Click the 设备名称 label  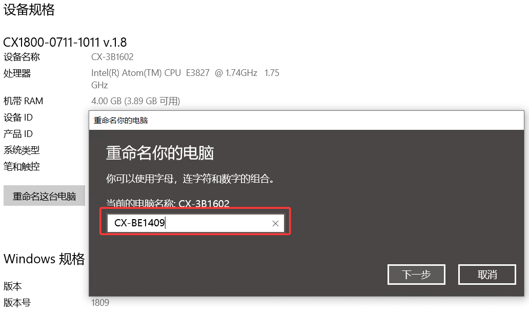pos(22,57)
